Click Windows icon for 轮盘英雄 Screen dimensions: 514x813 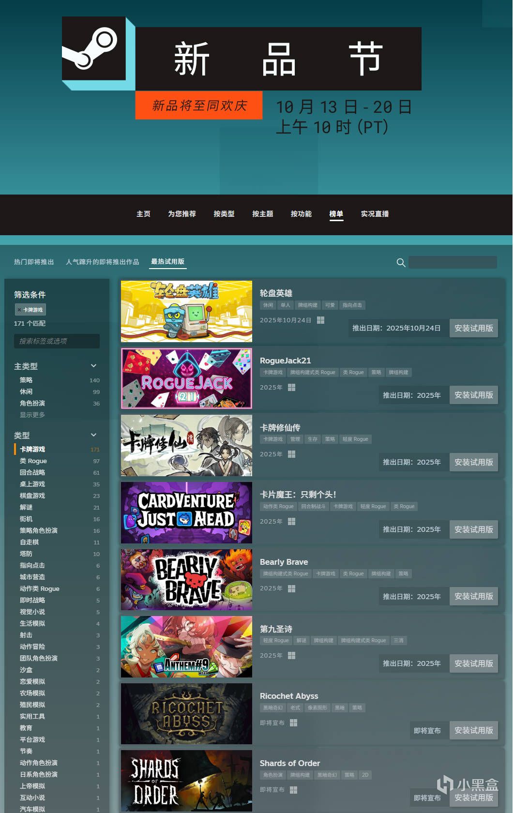pos(320,320)
